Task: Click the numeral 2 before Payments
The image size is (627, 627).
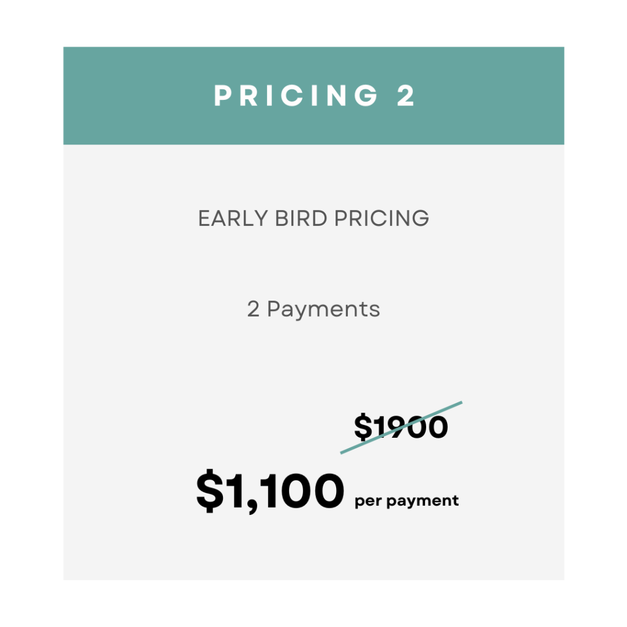Action: (253, 309)
